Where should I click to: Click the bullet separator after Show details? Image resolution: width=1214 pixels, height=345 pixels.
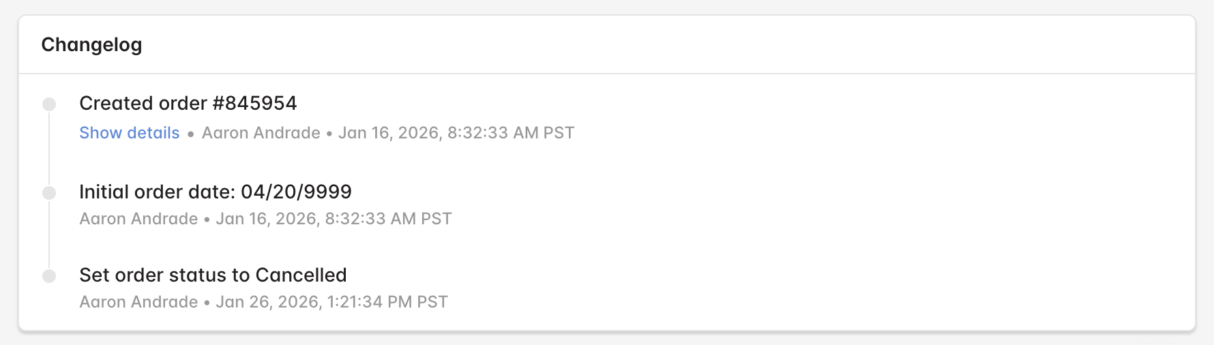tap(191, 134)
